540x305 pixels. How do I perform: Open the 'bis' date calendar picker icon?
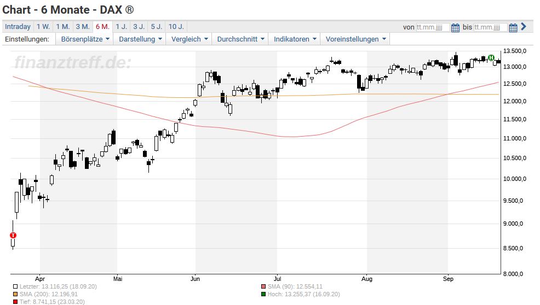coord(513,27)
